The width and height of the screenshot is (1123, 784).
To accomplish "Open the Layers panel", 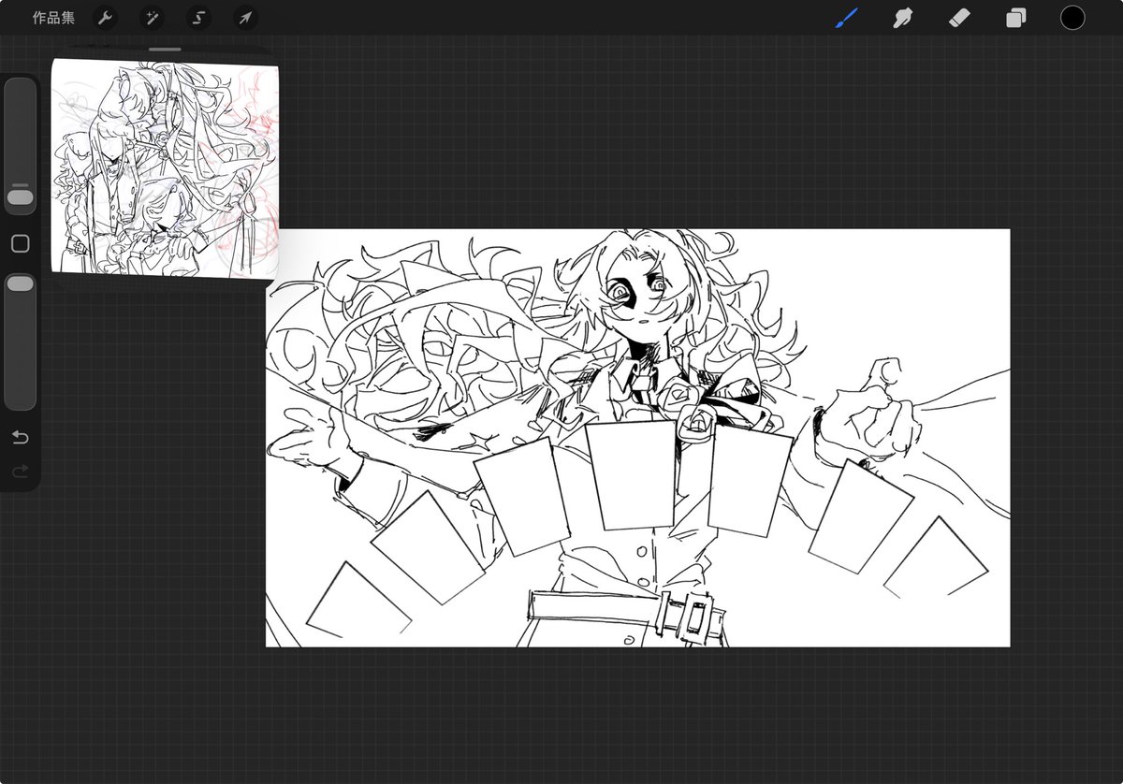I will tap(1016, 18).
